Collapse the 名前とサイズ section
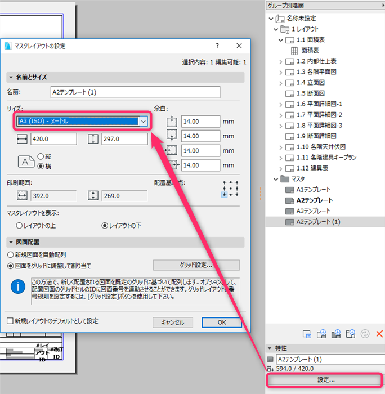 point(11,78)
